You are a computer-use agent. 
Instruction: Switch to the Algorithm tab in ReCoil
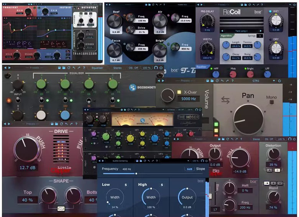[x=226, y=35]
